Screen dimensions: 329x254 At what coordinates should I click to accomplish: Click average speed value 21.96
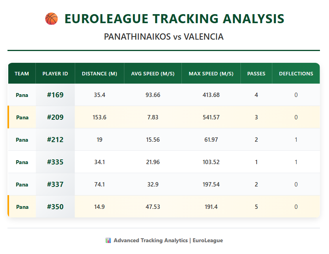click(x=153, y=162)
